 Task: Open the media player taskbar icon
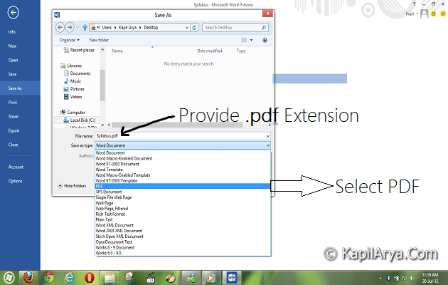coord(211,278)
